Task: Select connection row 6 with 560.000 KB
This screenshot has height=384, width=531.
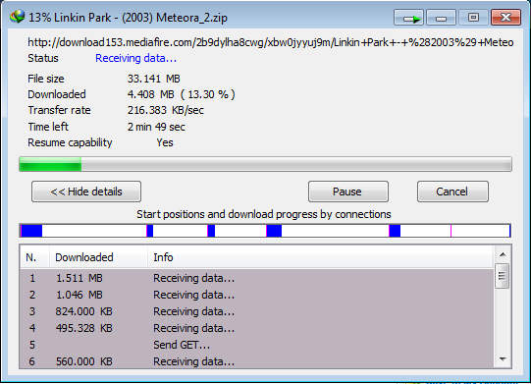Action: (257, 361)
